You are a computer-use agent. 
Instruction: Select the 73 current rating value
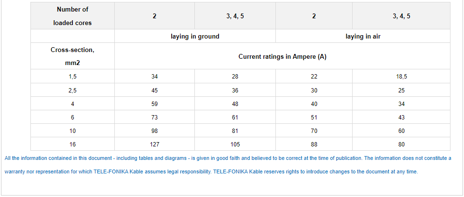(154, 118)
